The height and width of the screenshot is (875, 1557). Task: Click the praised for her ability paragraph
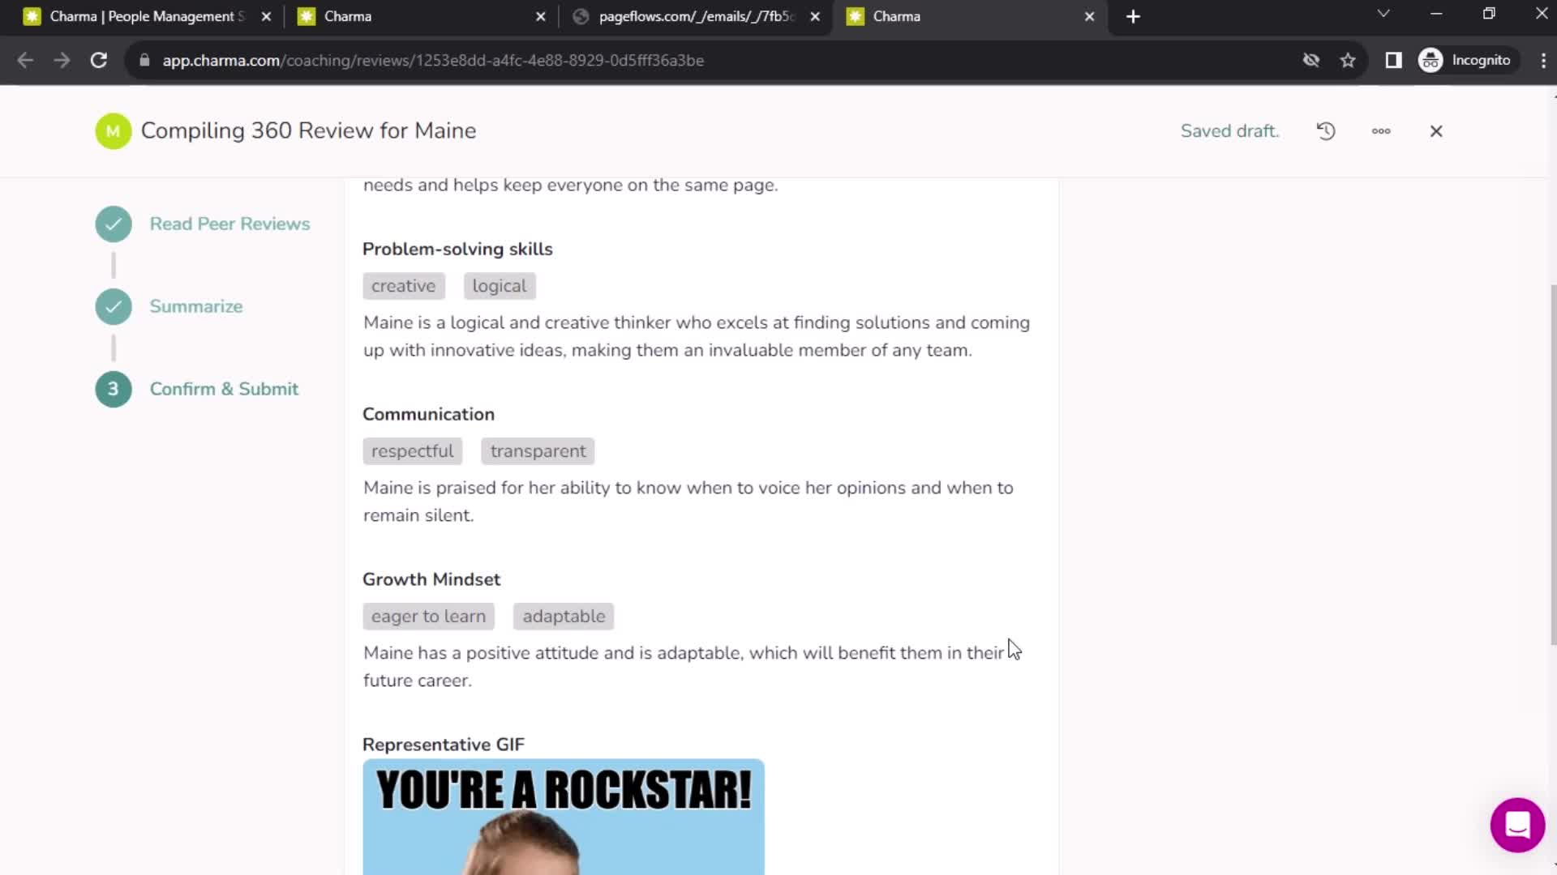688,502
